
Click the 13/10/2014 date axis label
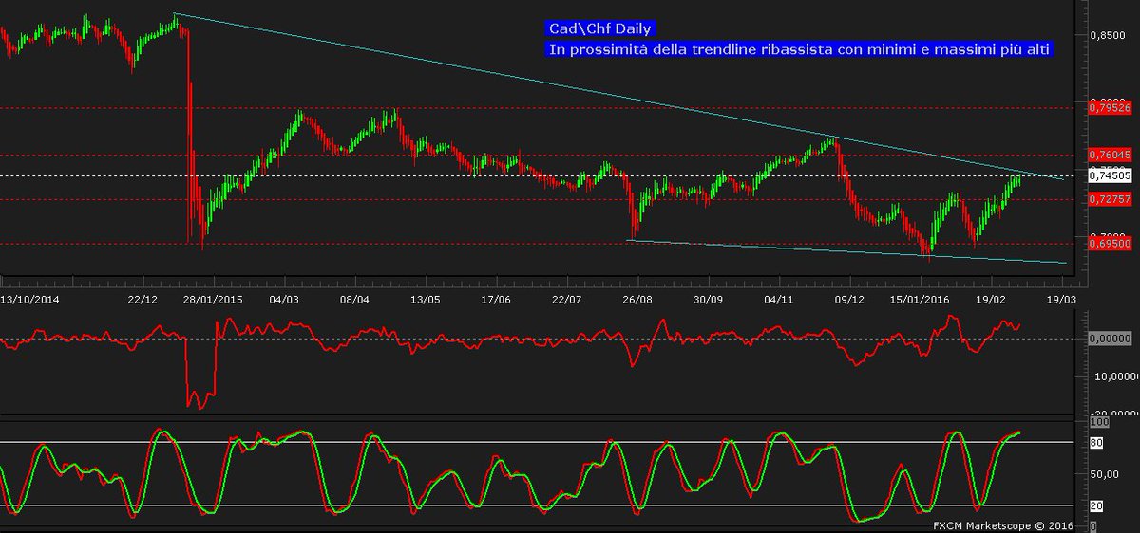[30, 299]
